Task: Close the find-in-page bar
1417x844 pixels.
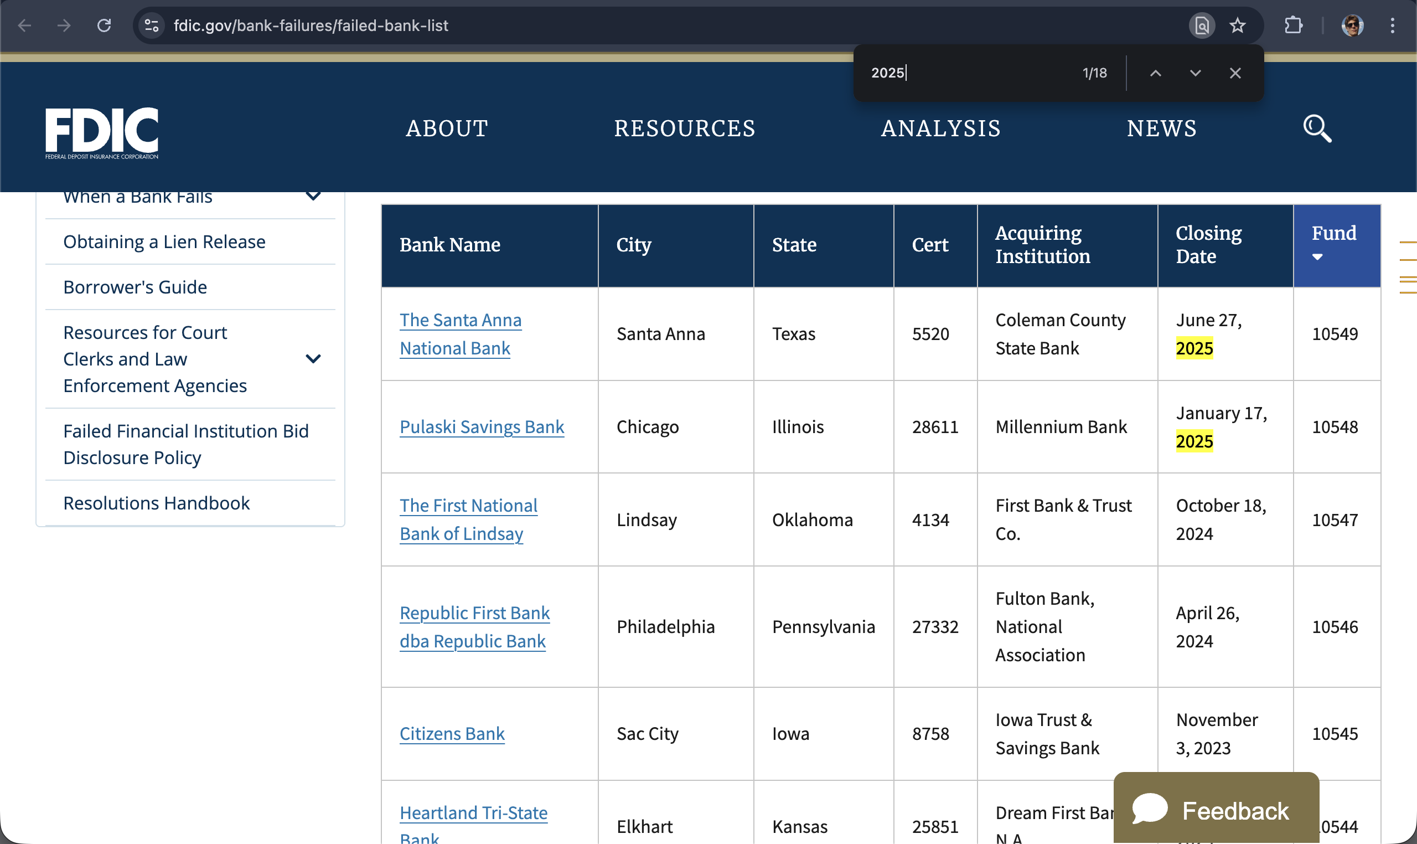Action: [x=1235, y=73]
